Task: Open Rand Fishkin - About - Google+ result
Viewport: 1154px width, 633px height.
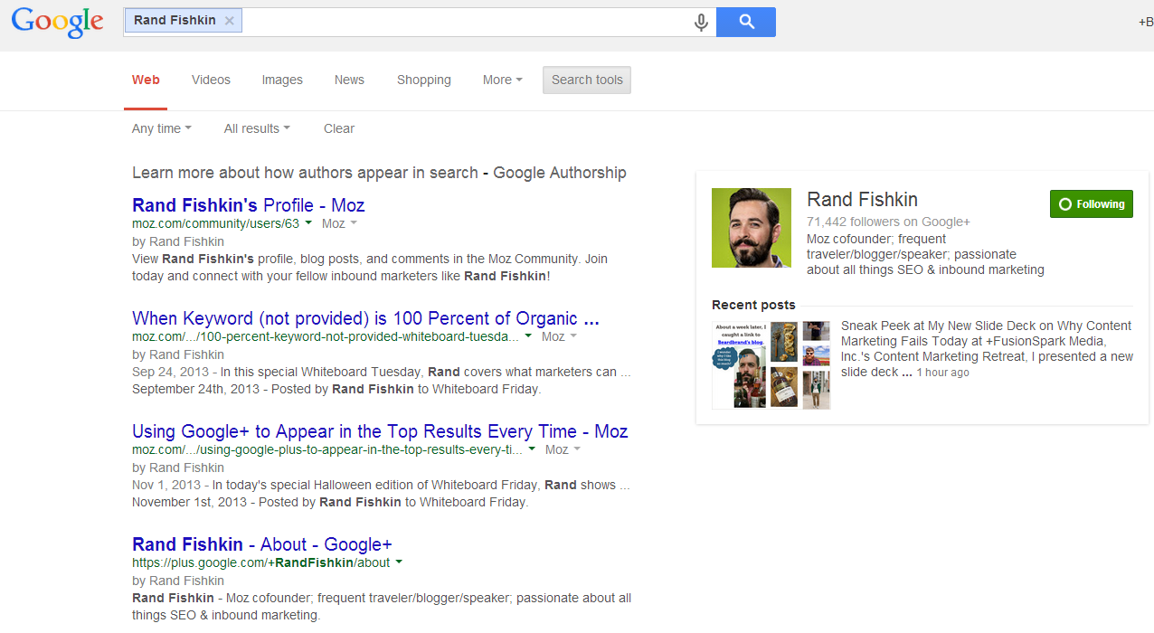Action: click(262, 544)
